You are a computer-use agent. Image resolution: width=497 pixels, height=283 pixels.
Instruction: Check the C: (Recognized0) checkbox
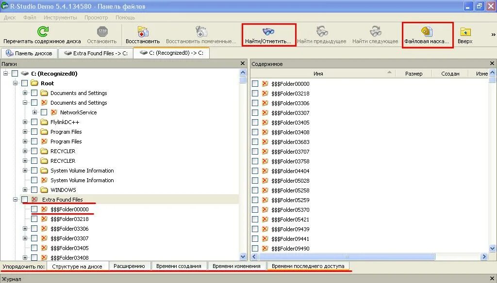coord(15,74)
